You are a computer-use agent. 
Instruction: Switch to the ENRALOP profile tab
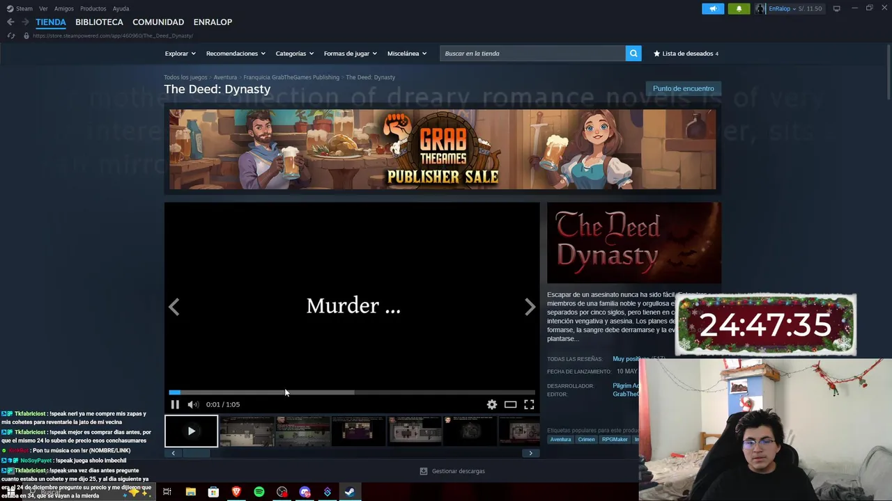(213, 22)
